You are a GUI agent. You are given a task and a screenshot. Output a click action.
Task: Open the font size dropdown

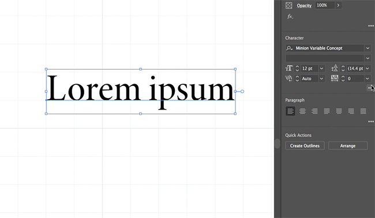click(322, 69)
